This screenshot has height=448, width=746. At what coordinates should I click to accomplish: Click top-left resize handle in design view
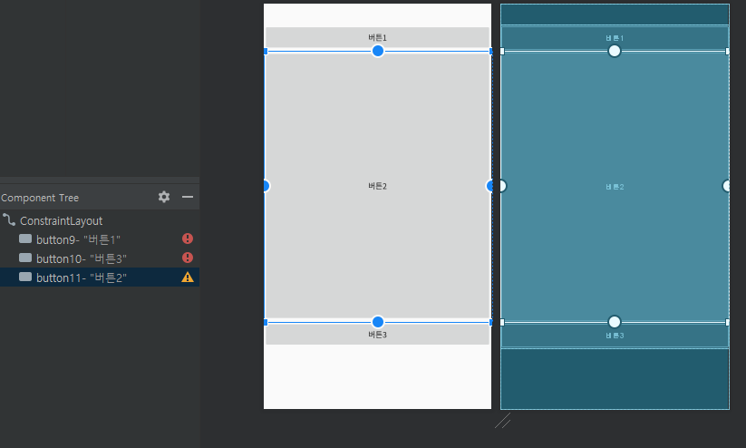(x=266, y=52)
